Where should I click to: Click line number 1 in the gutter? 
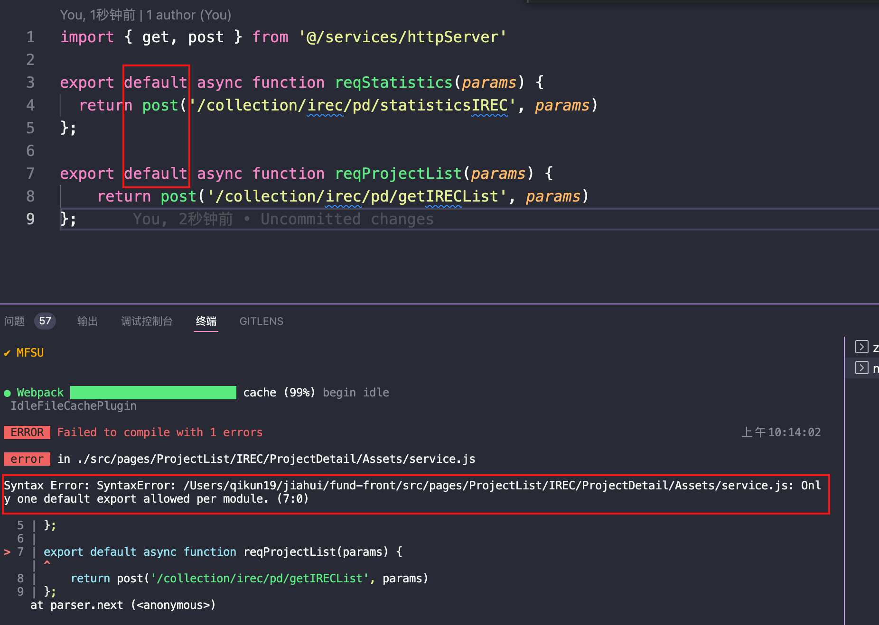tap(30, 37)
